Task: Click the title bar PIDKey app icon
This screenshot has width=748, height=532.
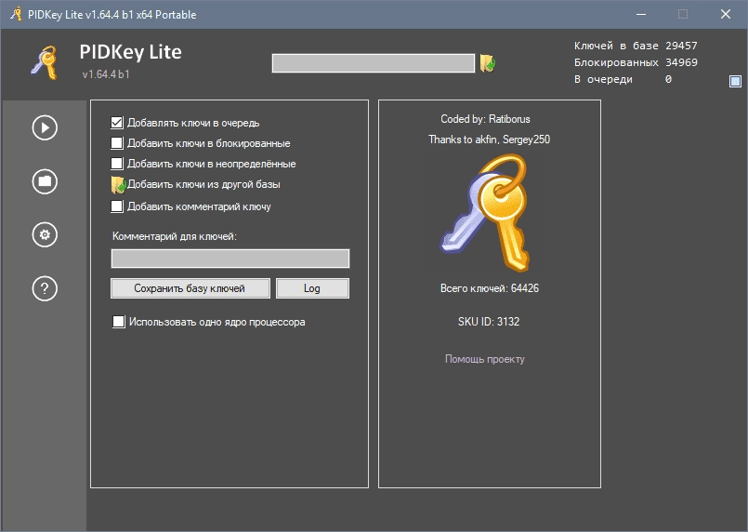Action: [x=16, y=14]
